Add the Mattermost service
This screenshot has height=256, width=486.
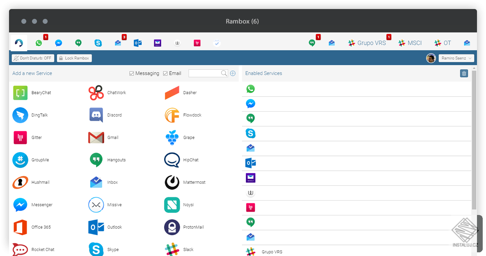pyautogui.click(x=185, y=182)
